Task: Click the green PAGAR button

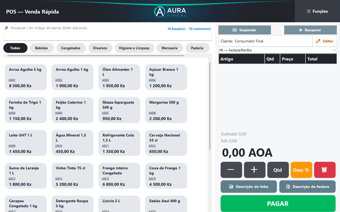Action: (x=278, y=204)
